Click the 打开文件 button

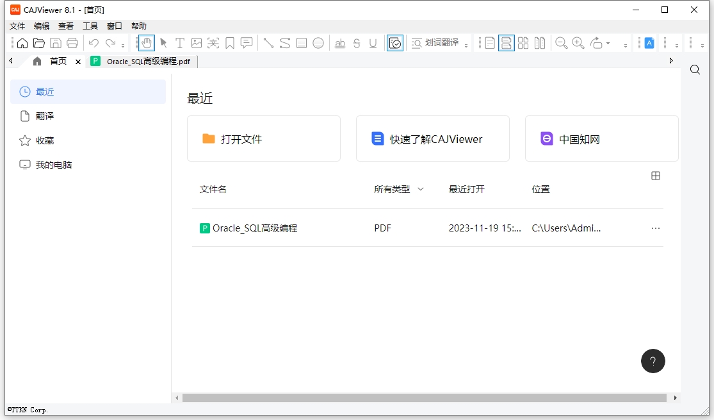pos(263,139)
